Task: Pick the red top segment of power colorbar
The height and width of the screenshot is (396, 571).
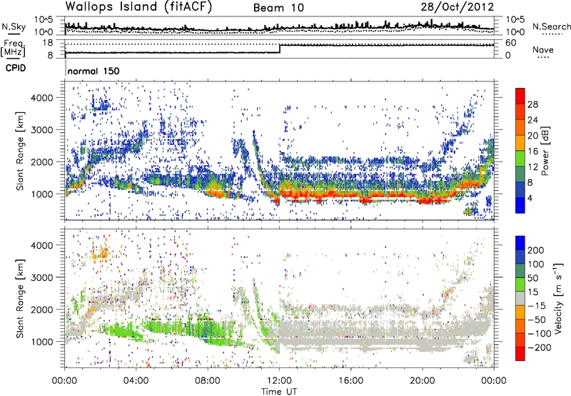Action: [x=520, y=96]
